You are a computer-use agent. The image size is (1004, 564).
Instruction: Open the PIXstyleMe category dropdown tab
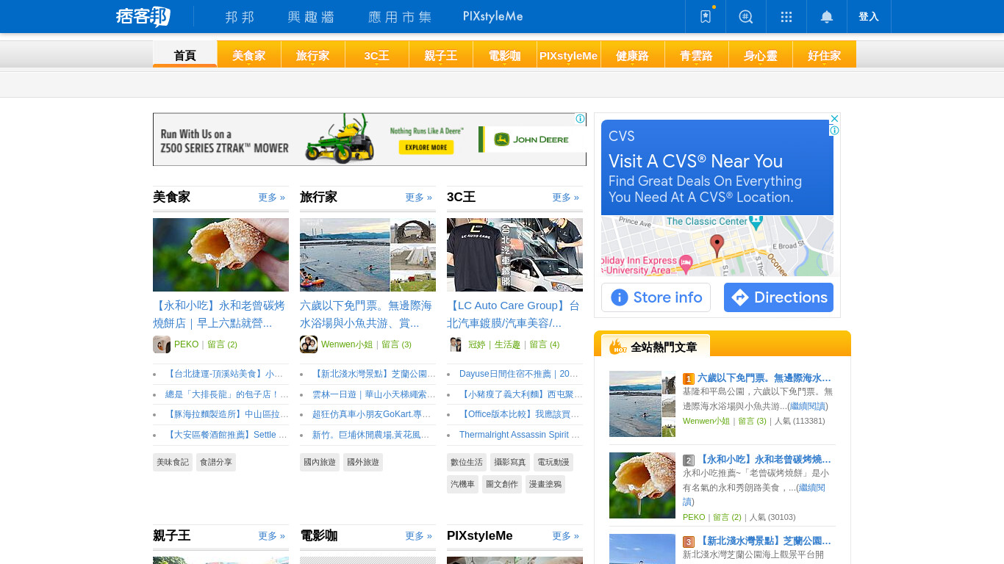tap(569, 55)
